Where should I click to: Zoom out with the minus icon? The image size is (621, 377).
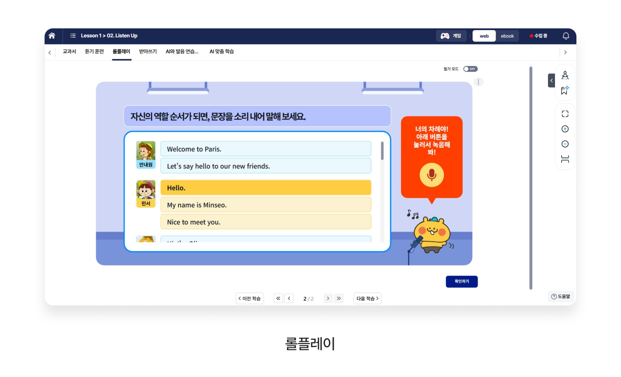565,144
